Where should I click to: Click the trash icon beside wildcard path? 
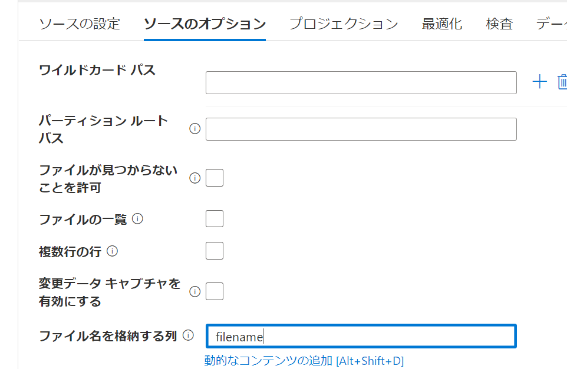(x=562, y=82)
